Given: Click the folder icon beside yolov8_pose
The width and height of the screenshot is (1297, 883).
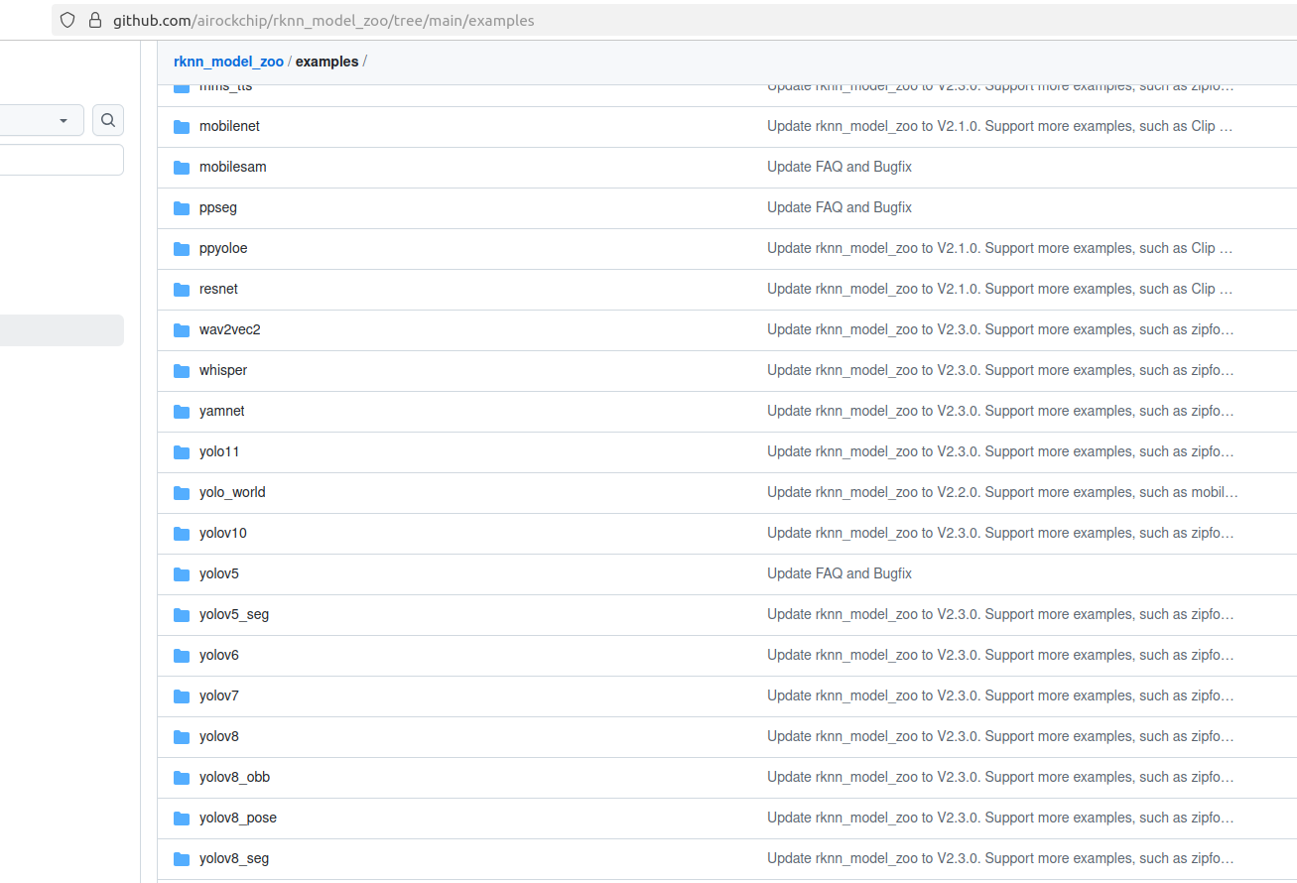Looking at the screenshot, I should coord(182,819).
